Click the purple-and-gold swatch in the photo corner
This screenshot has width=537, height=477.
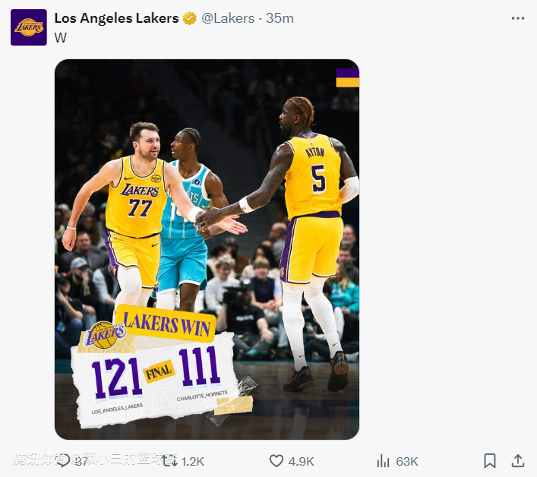point(347,77)
